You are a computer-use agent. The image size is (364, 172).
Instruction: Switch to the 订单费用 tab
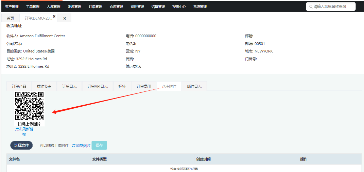coord(144,86)
